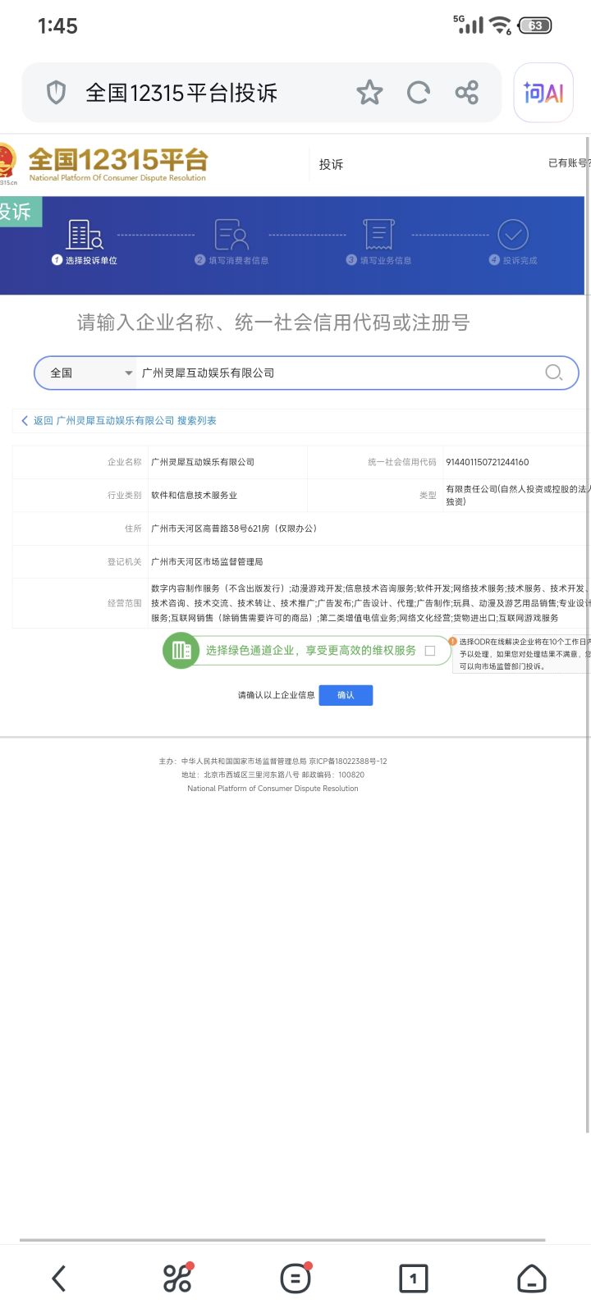Open the browser menu icon
The image size is (591, 1313).
point(295,1279)
